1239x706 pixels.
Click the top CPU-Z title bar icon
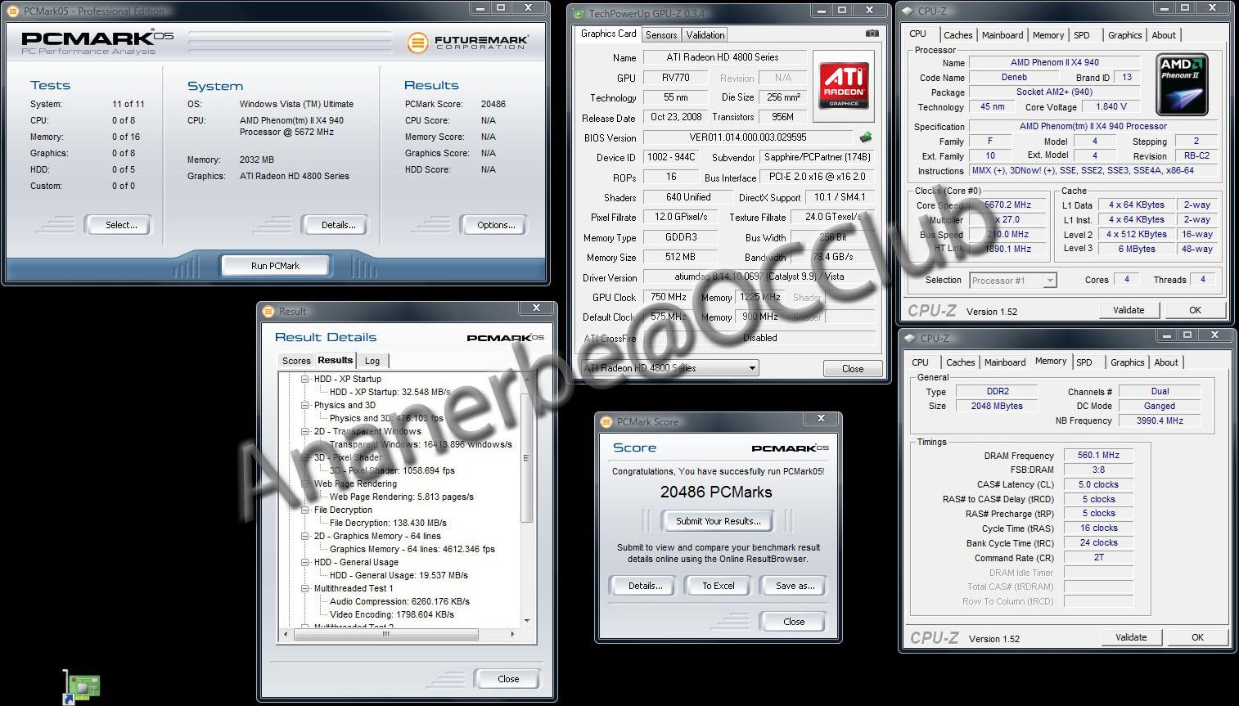coord(908,11)
